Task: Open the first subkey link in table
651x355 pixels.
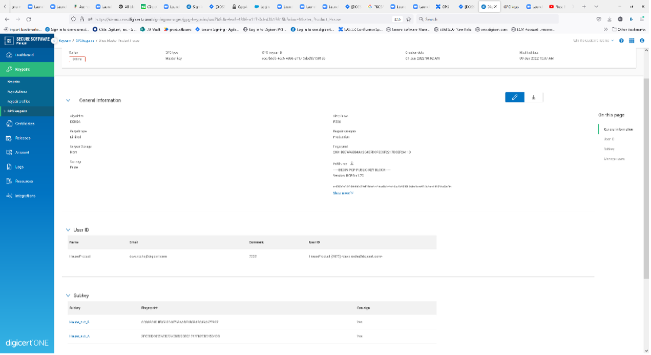Action: click(x=79, y=322)
